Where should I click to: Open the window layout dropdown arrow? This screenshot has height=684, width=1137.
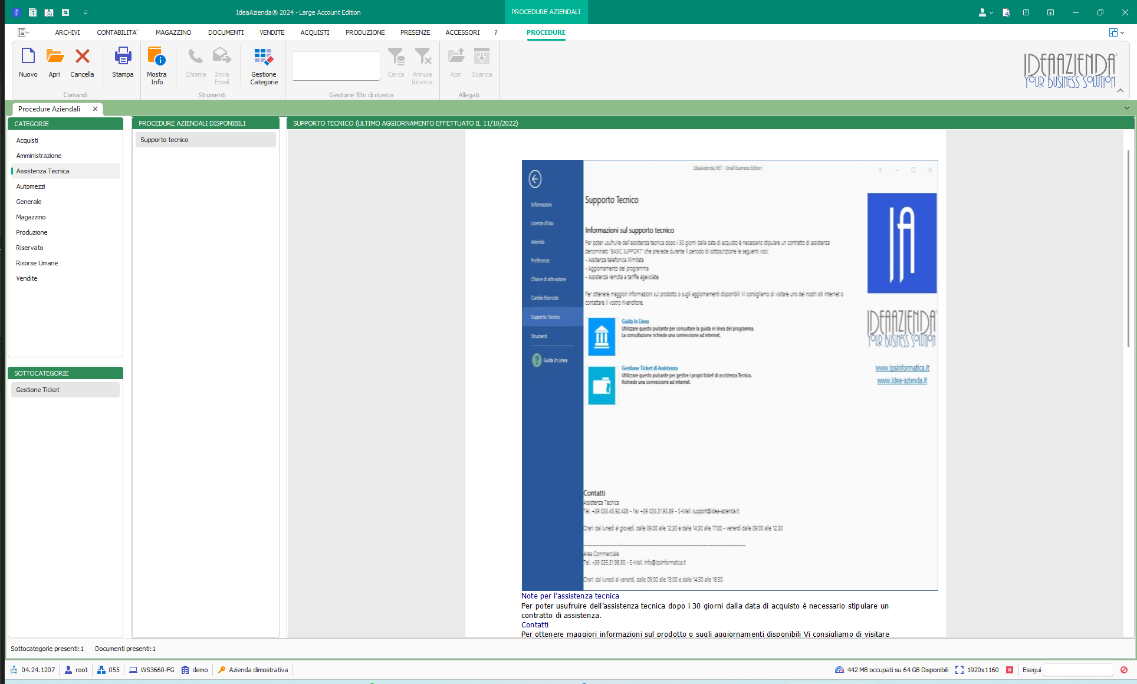(1122, 33)
